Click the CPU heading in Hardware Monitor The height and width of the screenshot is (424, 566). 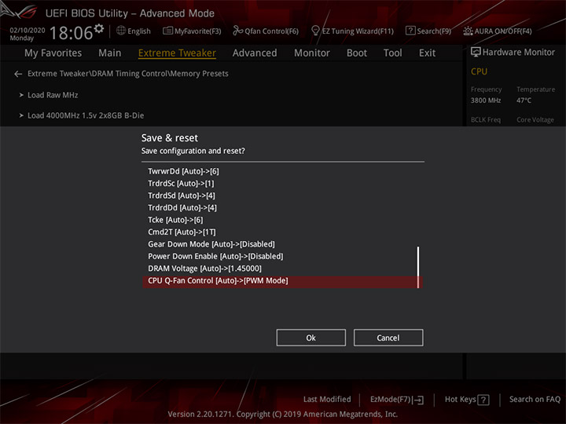(479, 71)
